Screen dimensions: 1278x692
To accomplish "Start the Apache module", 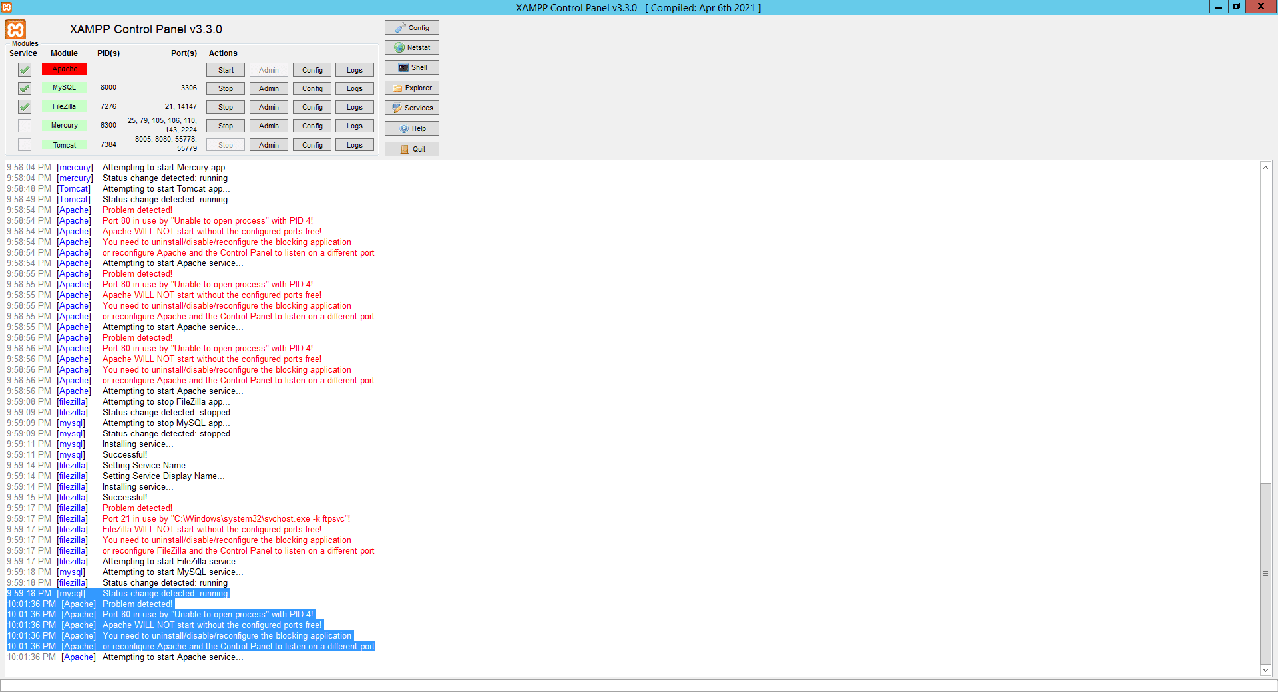I will coord(226,70).
